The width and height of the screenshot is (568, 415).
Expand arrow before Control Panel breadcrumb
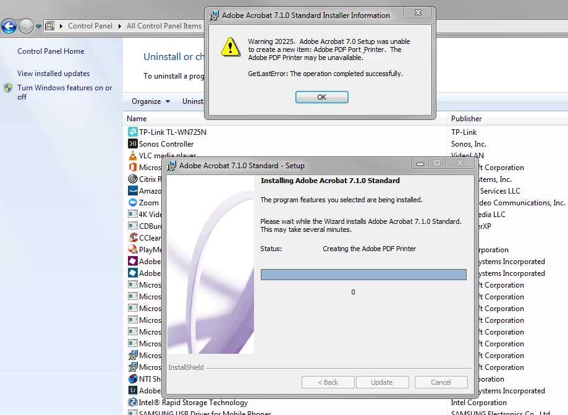pos(61,26)
